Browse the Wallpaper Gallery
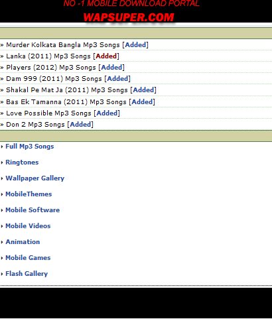The image size is (272, 319). 35,178
